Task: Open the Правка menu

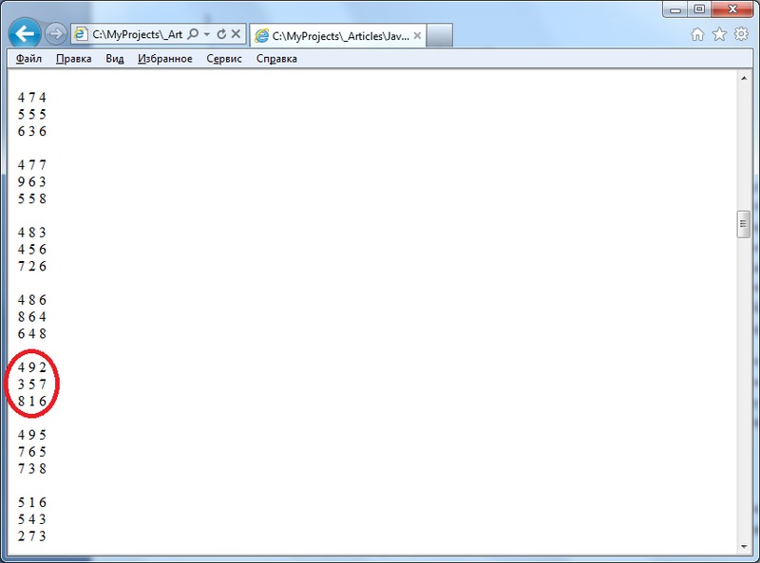Action: 73,59
